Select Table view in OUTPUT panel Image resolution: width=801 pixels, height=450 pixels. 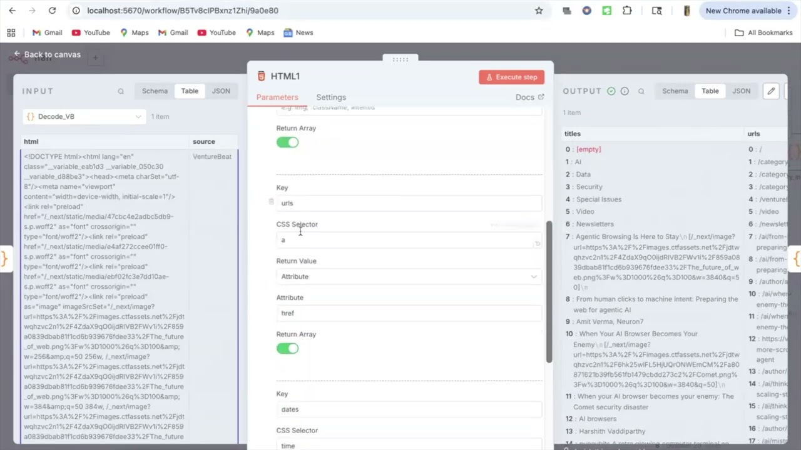(x=710, y=91)
